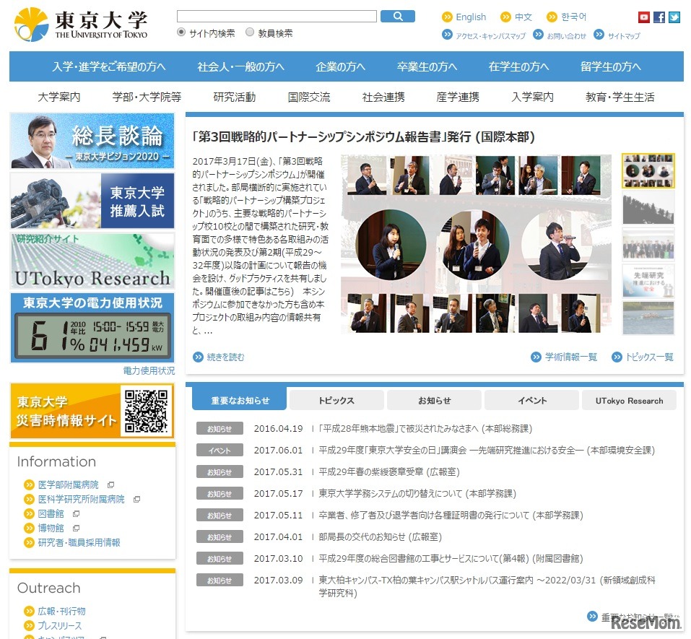The width and height of the screenshot is (691, 639).
Task: Open 学務システムの切り替え notice
Action: pos(417,494)
